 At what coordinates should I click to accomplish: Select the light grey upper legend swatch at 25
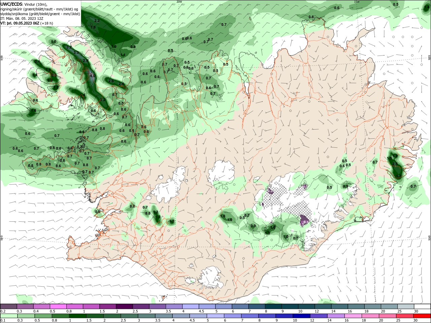(406, 307)
